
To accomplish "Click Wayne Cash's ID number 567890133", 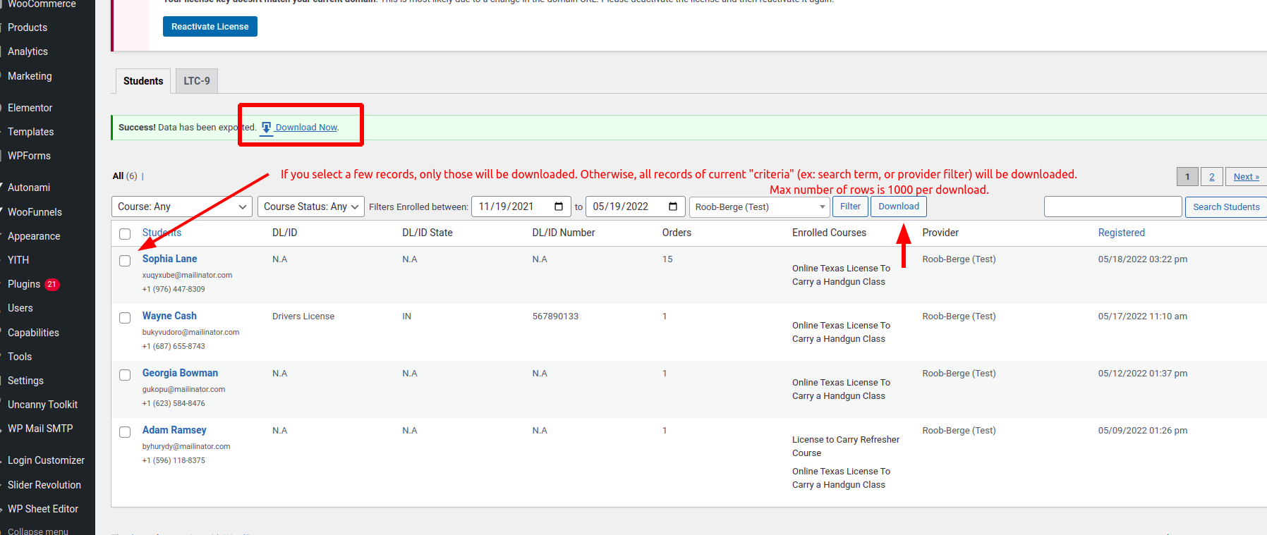I will point(555,316).
